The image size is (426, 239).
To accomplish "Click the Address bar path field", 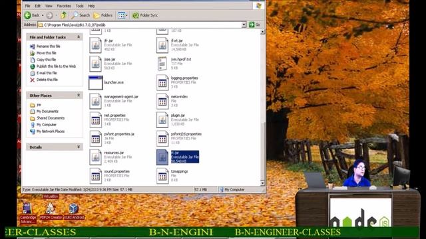I will [x=140, y=25].
